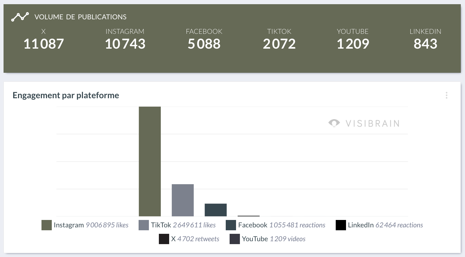The image size is (465, 257).
Task: Click the 62 464 reactions value
Action: point(399,225)
